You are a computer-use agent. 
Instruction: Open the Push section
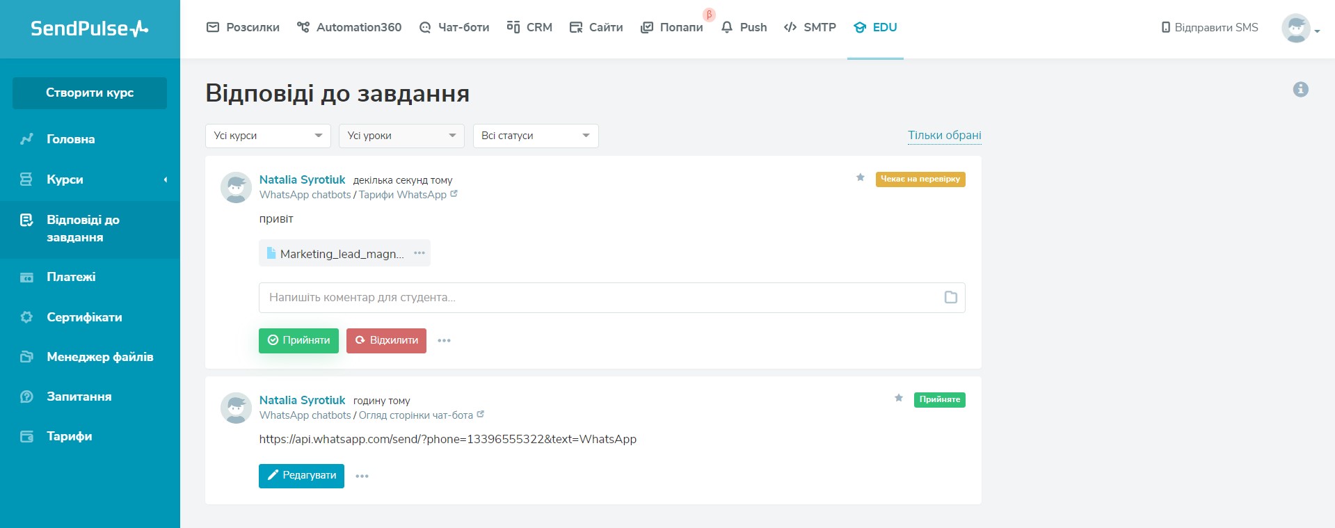(x=744, y=27)
